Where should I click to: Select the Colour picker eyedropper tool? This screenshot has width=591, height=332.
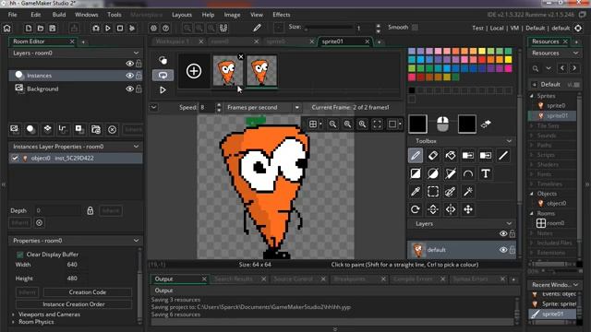coord(416,192)
